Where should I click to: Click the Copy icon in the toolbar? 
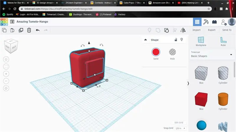coord(4,30)
